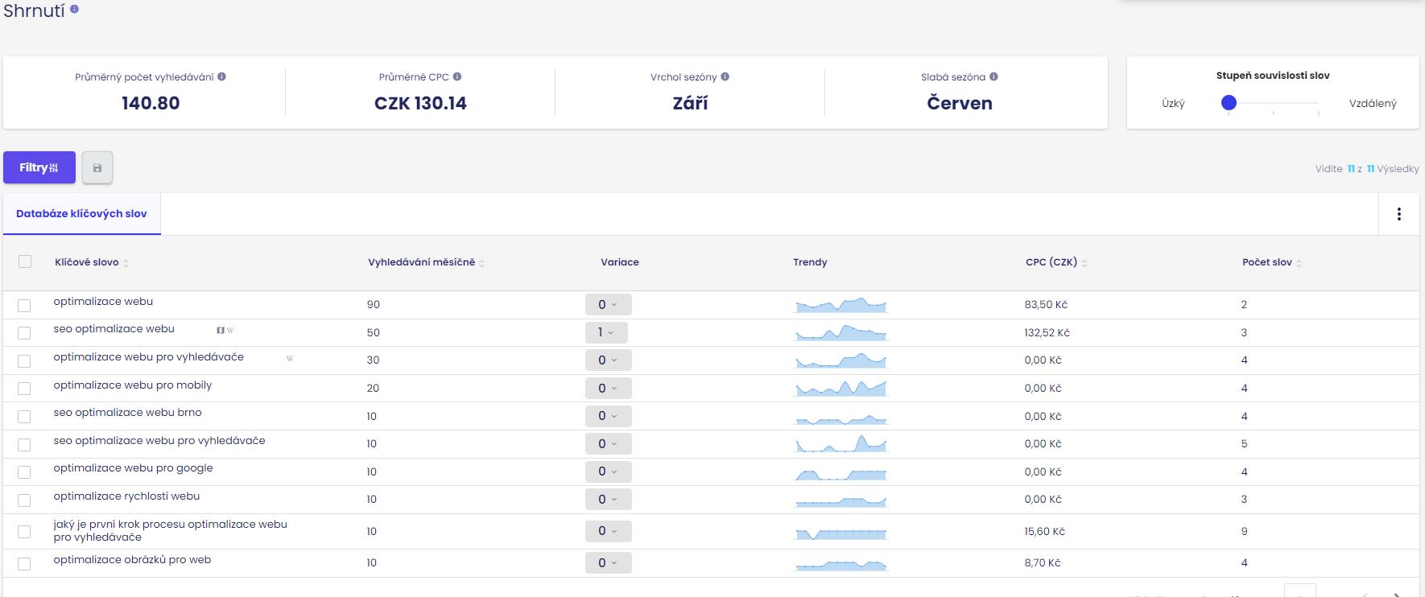Open the Filtry button
This screenshot has height=597, width=1425.
coord(39,168)
